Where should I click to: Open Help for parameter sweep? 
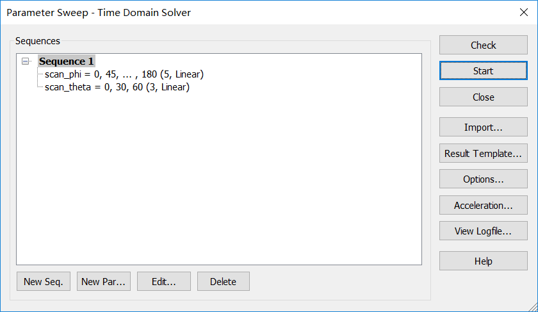483,261
